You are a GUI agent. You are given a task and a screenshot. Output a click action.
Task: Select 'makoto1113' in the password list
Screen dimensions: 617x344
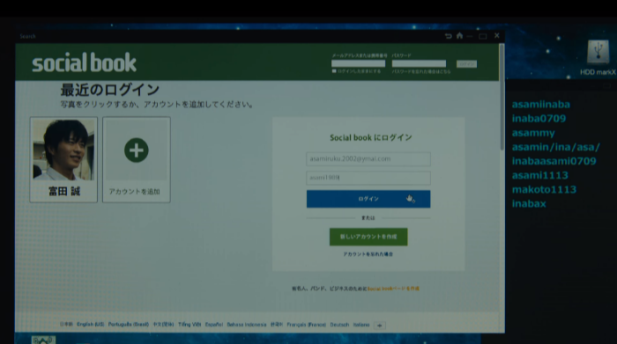[544, 190]
